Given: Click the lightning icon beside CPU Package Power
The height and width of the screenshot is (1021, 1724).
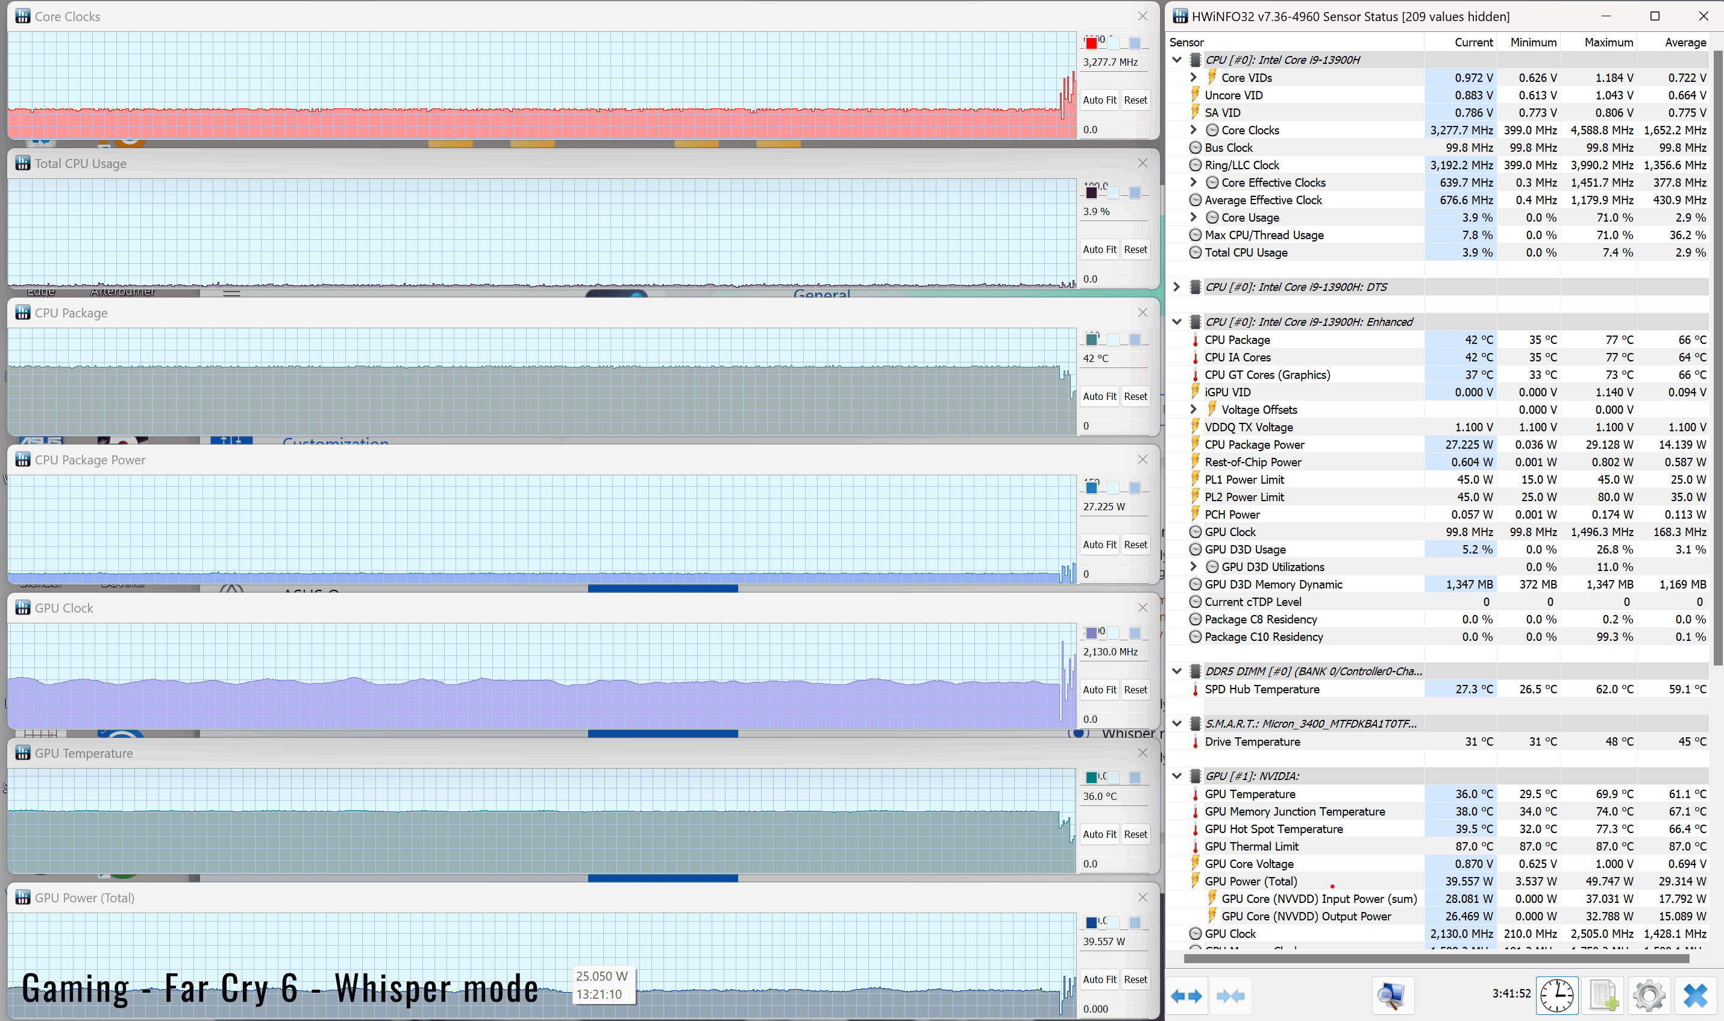Looking at the screenshot, I should coord(1196,445).
